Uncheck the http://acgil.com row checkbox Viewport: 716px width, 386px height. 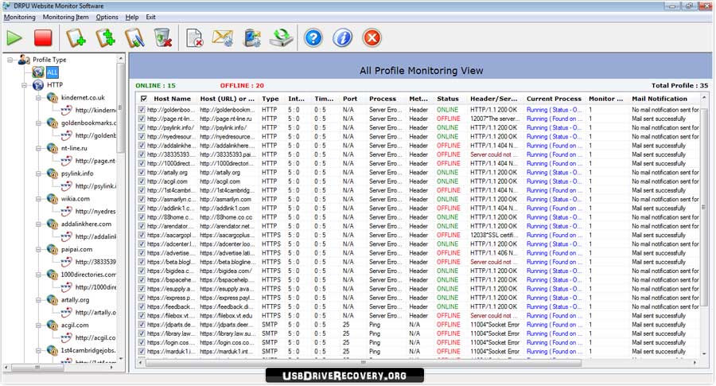(142, 181)
